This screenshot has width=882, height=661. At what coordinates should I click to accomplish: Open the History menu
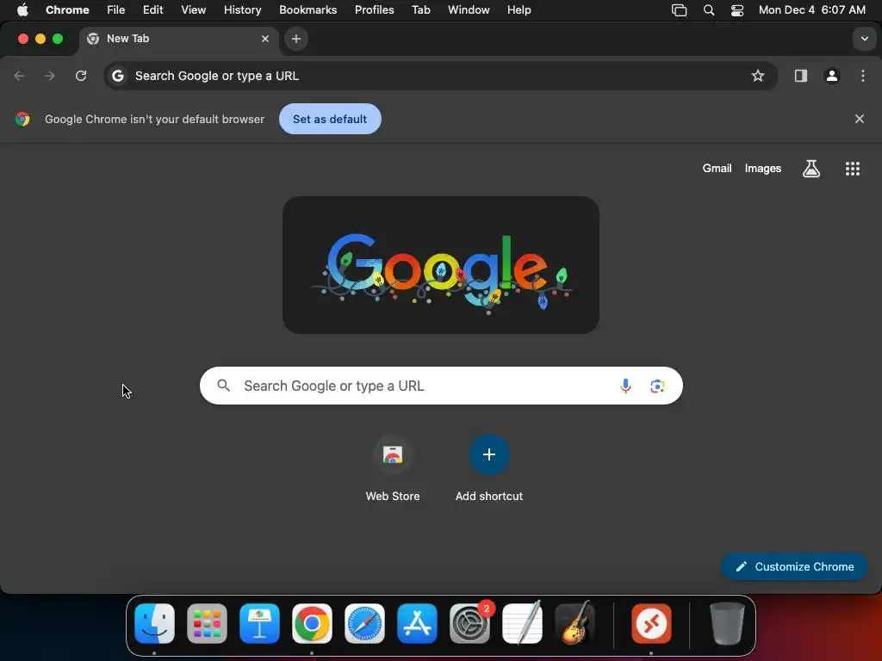click(x=242, y=10)
